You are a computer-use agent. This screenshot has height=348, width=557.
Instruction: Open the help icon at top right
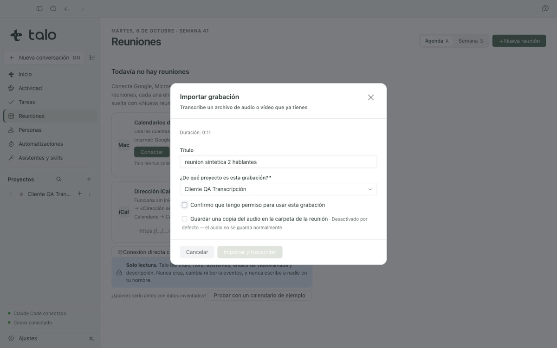click(x=545, y=9)
